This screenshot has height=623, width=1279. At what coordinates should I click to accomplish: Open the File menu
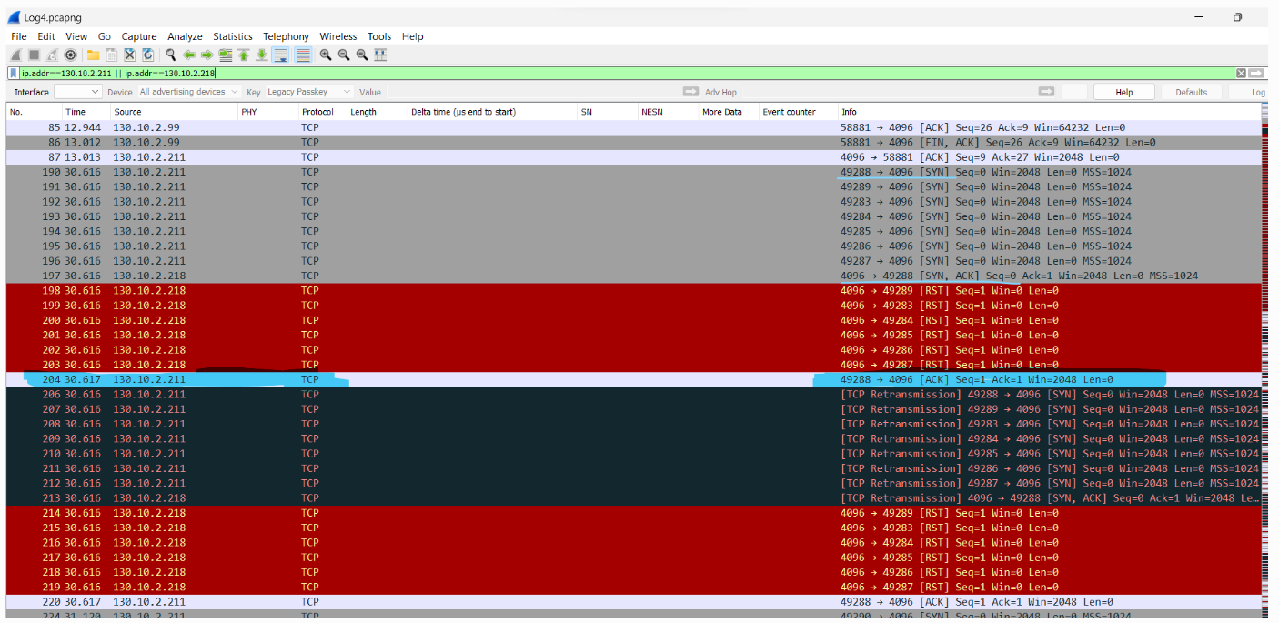(18, 36)
